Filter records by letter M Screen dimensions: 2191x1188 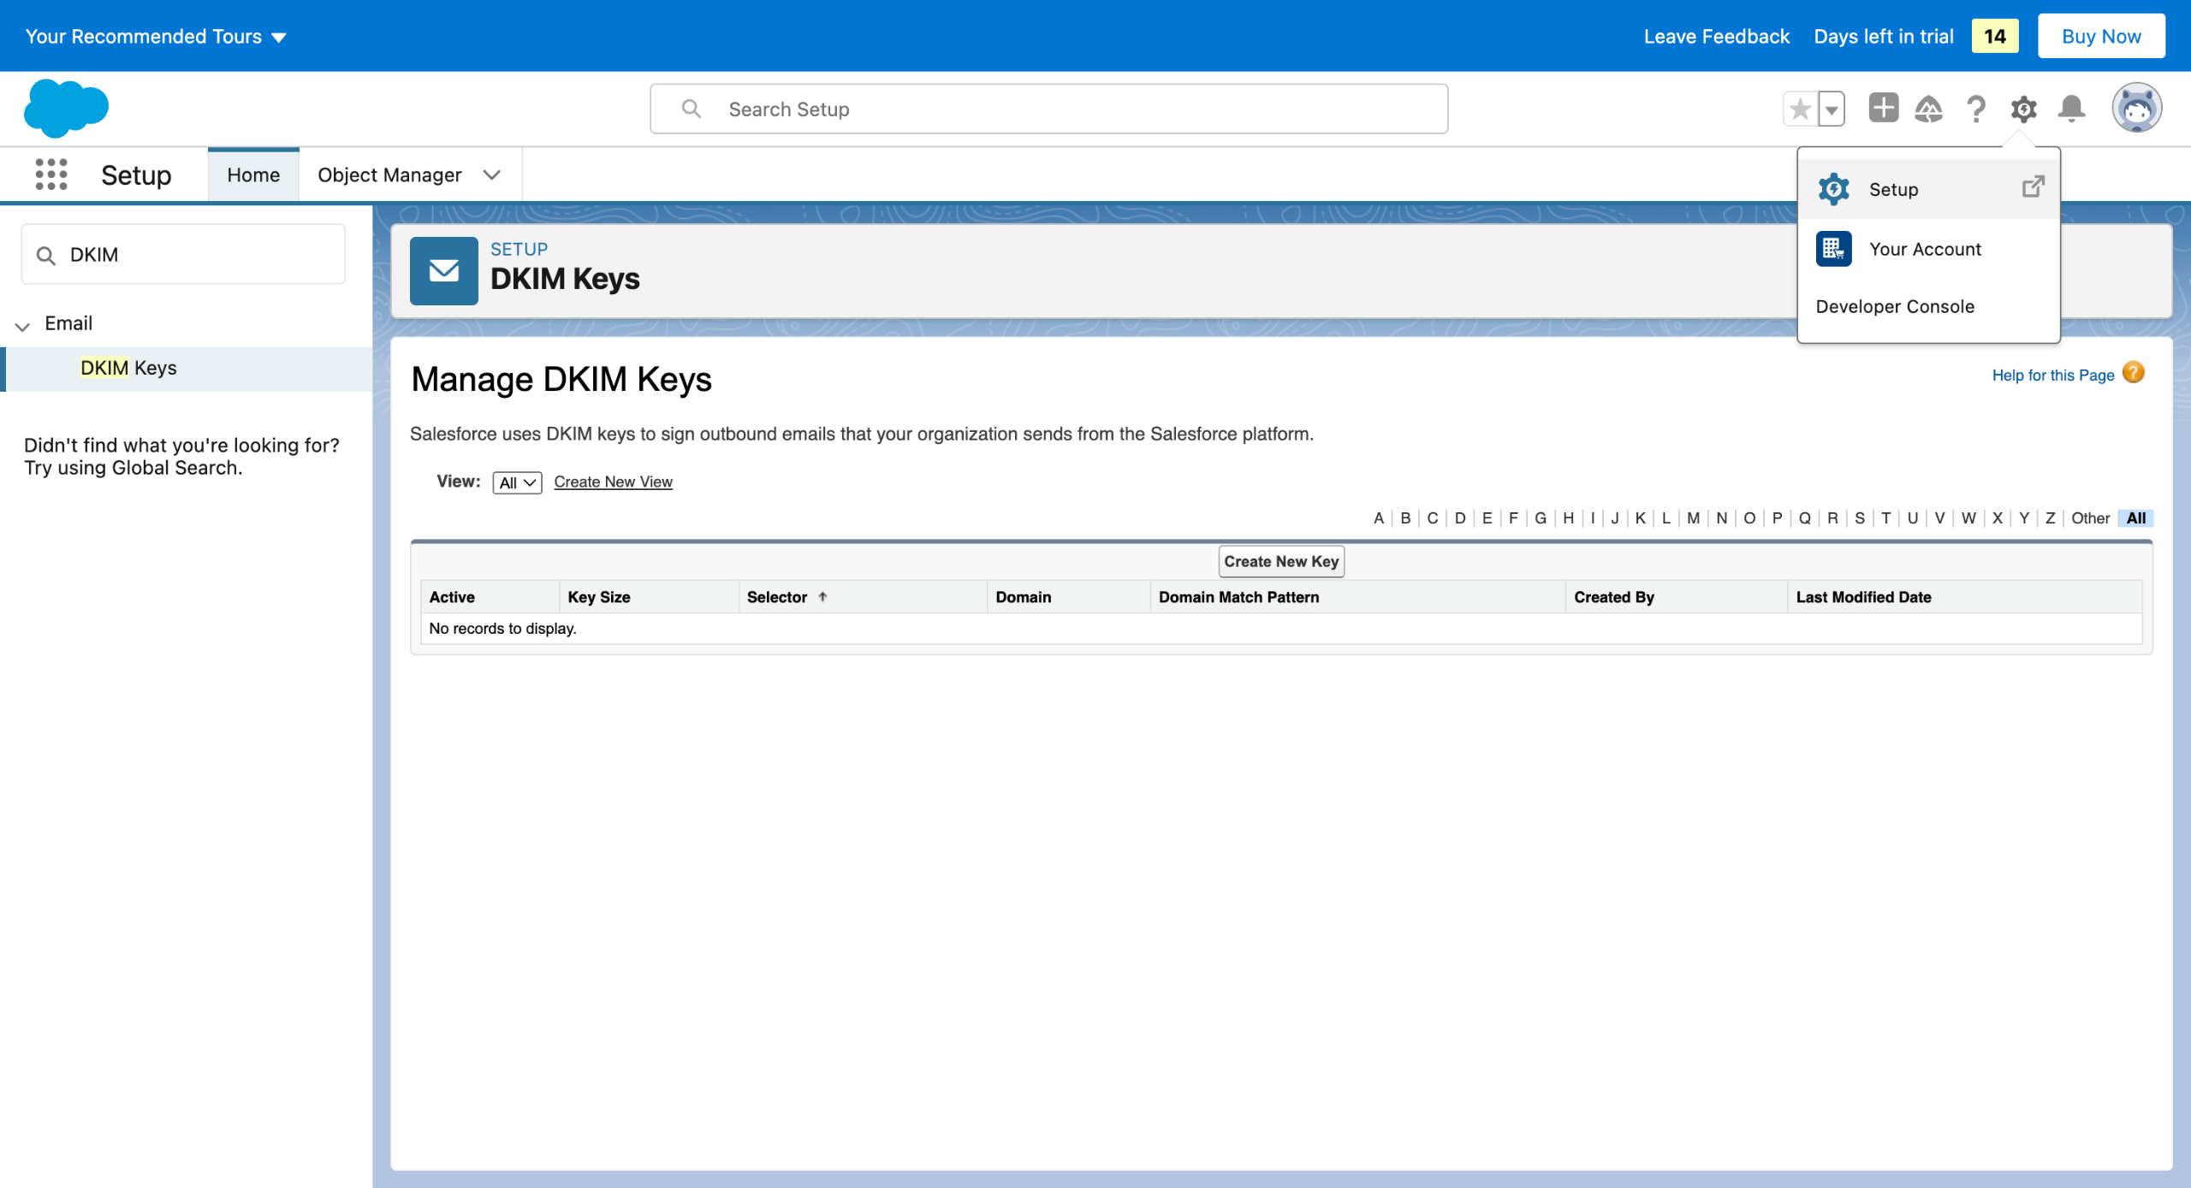click(x=1693, y=517)
